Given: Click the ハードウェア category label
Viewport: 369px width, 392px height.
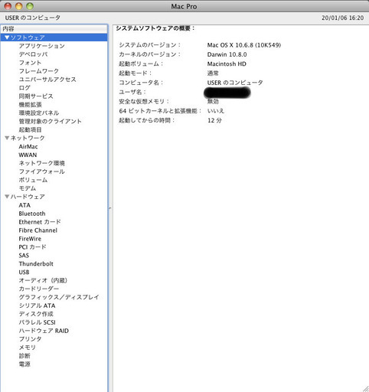Looking at the screenshot, I should pos(28,197).
